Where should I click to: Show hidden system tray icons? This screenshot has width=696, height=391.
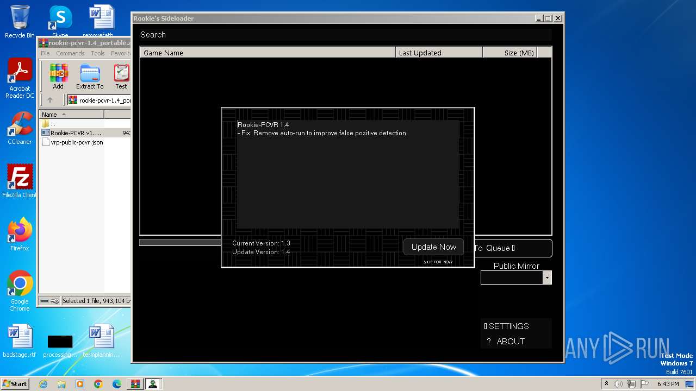(x=607, y=384)
